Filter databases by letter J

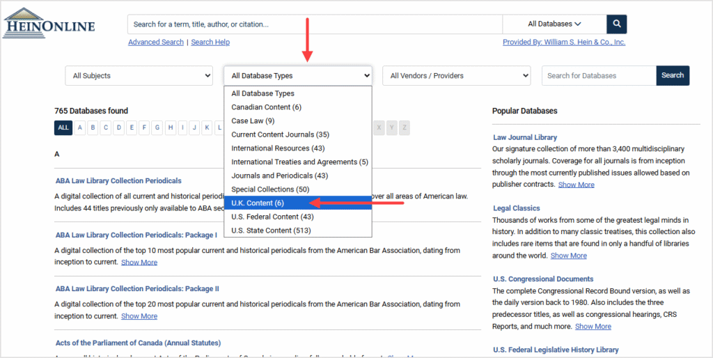[x=194, y=128]
